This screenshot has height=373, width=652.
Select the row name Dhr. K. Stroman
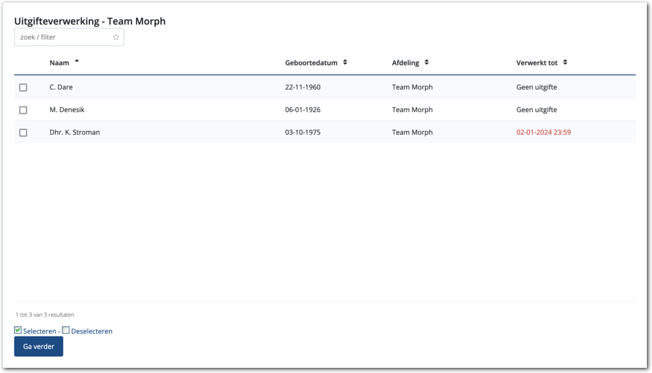[75, 133]
